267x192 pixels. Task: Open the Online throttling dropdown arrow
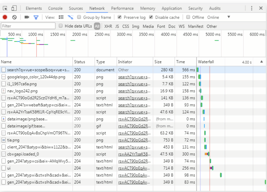229,17
